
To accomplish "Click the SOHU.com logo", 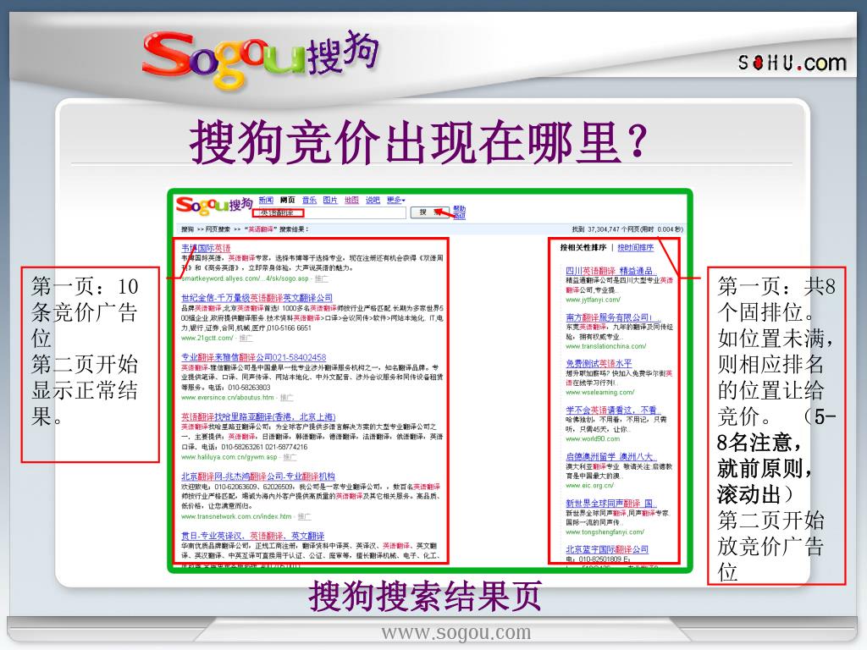I will 792,62.
